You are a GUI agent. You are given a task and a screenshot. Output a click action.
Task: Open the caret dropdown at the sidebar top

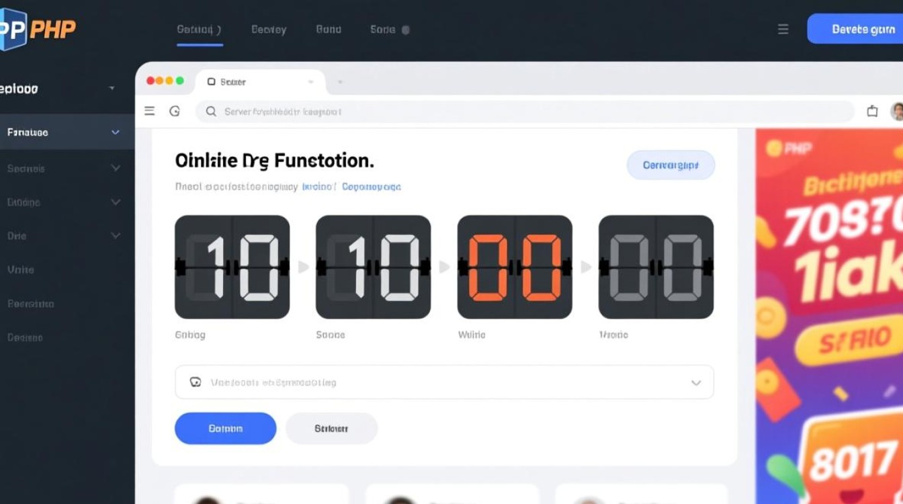112,88
